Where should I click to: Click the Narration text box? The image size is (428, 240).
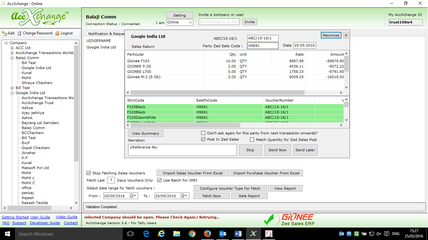click(182, 150)
